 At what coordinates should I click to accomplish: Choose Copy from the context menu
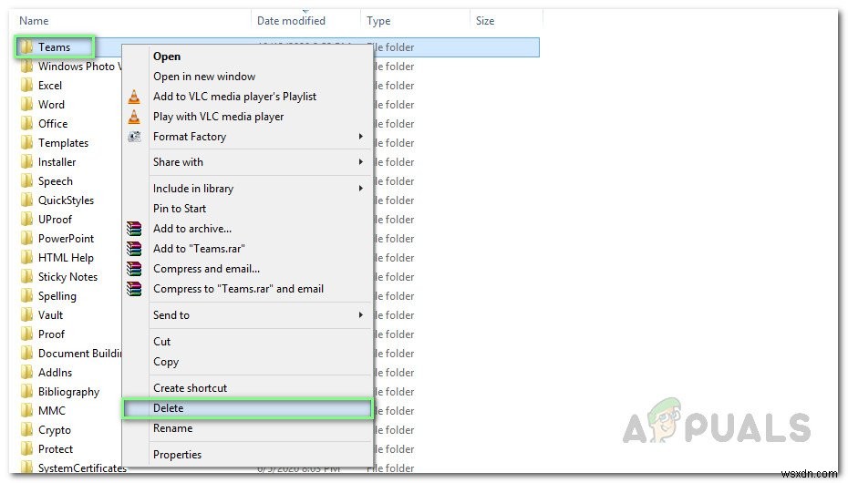165,362
